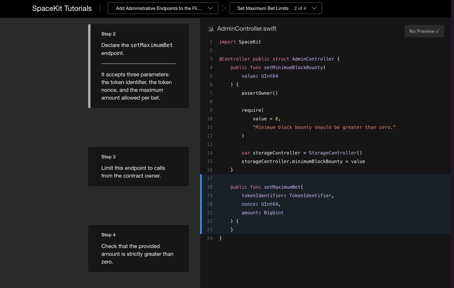
Task: Click the 'assertOwner()' code line
Action: [x=260, y=93]
